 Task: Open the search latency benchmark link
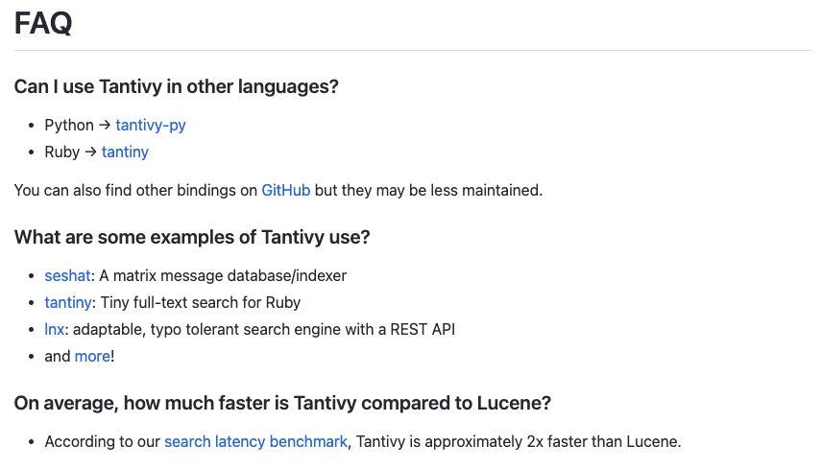255,441
